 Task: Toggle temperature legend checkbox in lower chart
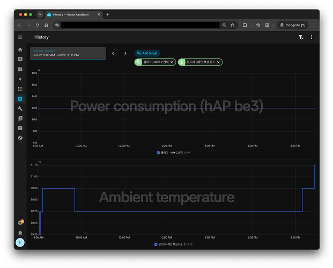coord(156,244)
